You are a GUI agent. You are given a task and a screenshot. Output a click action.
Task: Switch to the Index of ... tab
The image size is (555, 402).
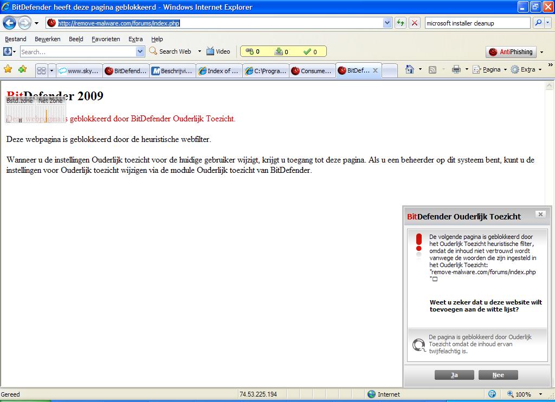[x=219, y=71]
